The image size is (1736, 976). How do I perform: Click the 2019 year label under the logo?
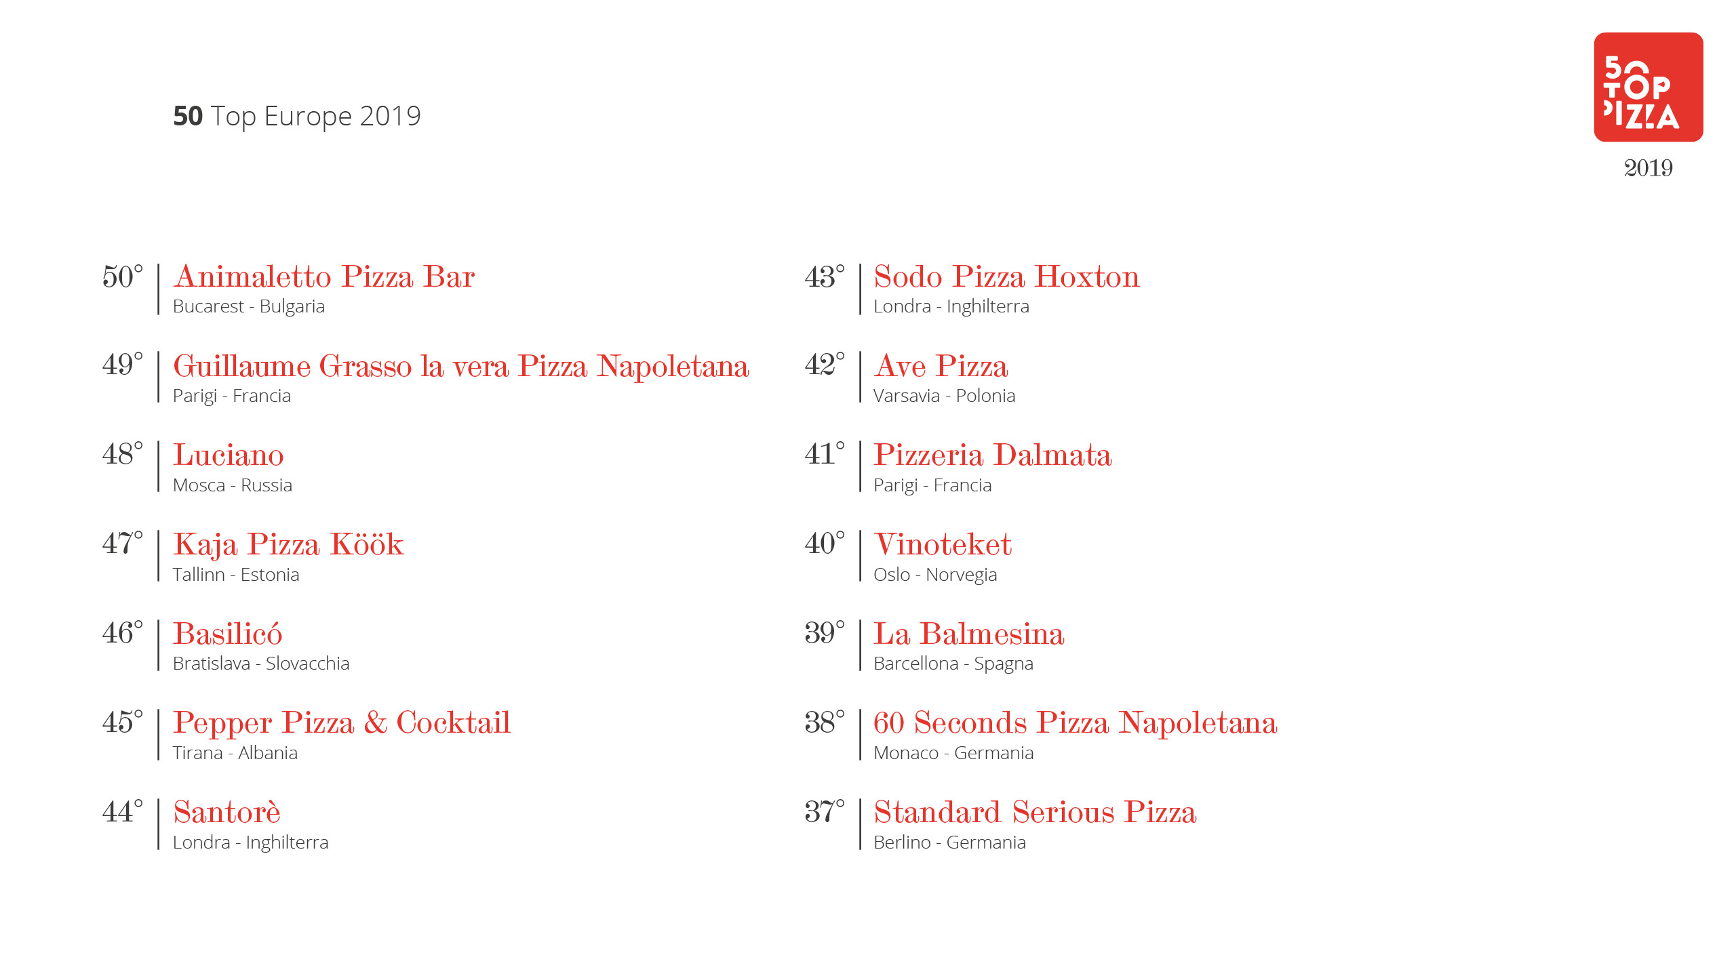pos(1648,168)
